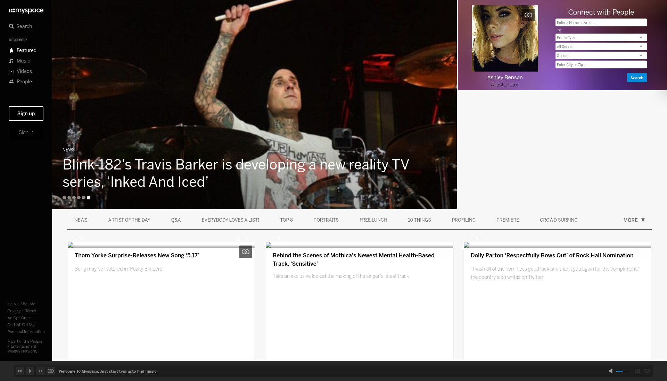667x381 pixels.
Task: Click the blue Search button
Action: pos(637,78)
